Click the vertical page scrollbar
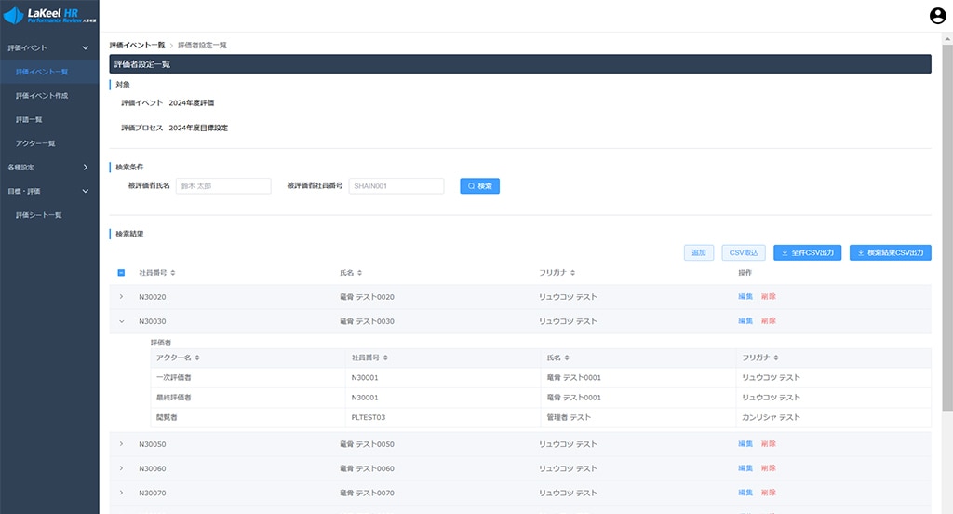The height and width of the screenshot is (514, 953). (x=947, y=227)
